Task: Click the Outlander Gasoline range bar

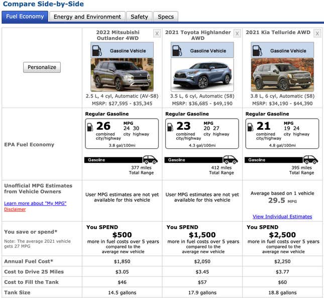Action: tap(114, 160)
